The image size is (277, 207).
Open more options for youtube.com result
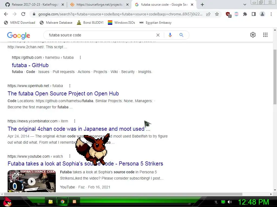[x=70, y=156]
